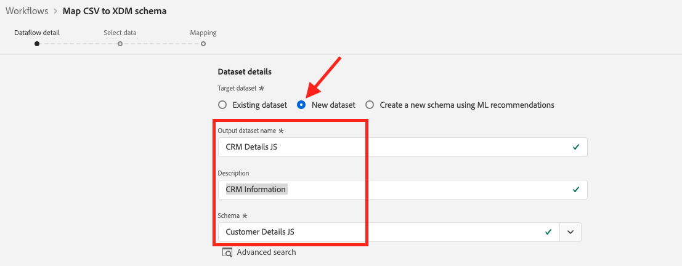The image size is (682, 266).
Task: Click the Select data step marker dot
Action: click(x=120, y=44)
